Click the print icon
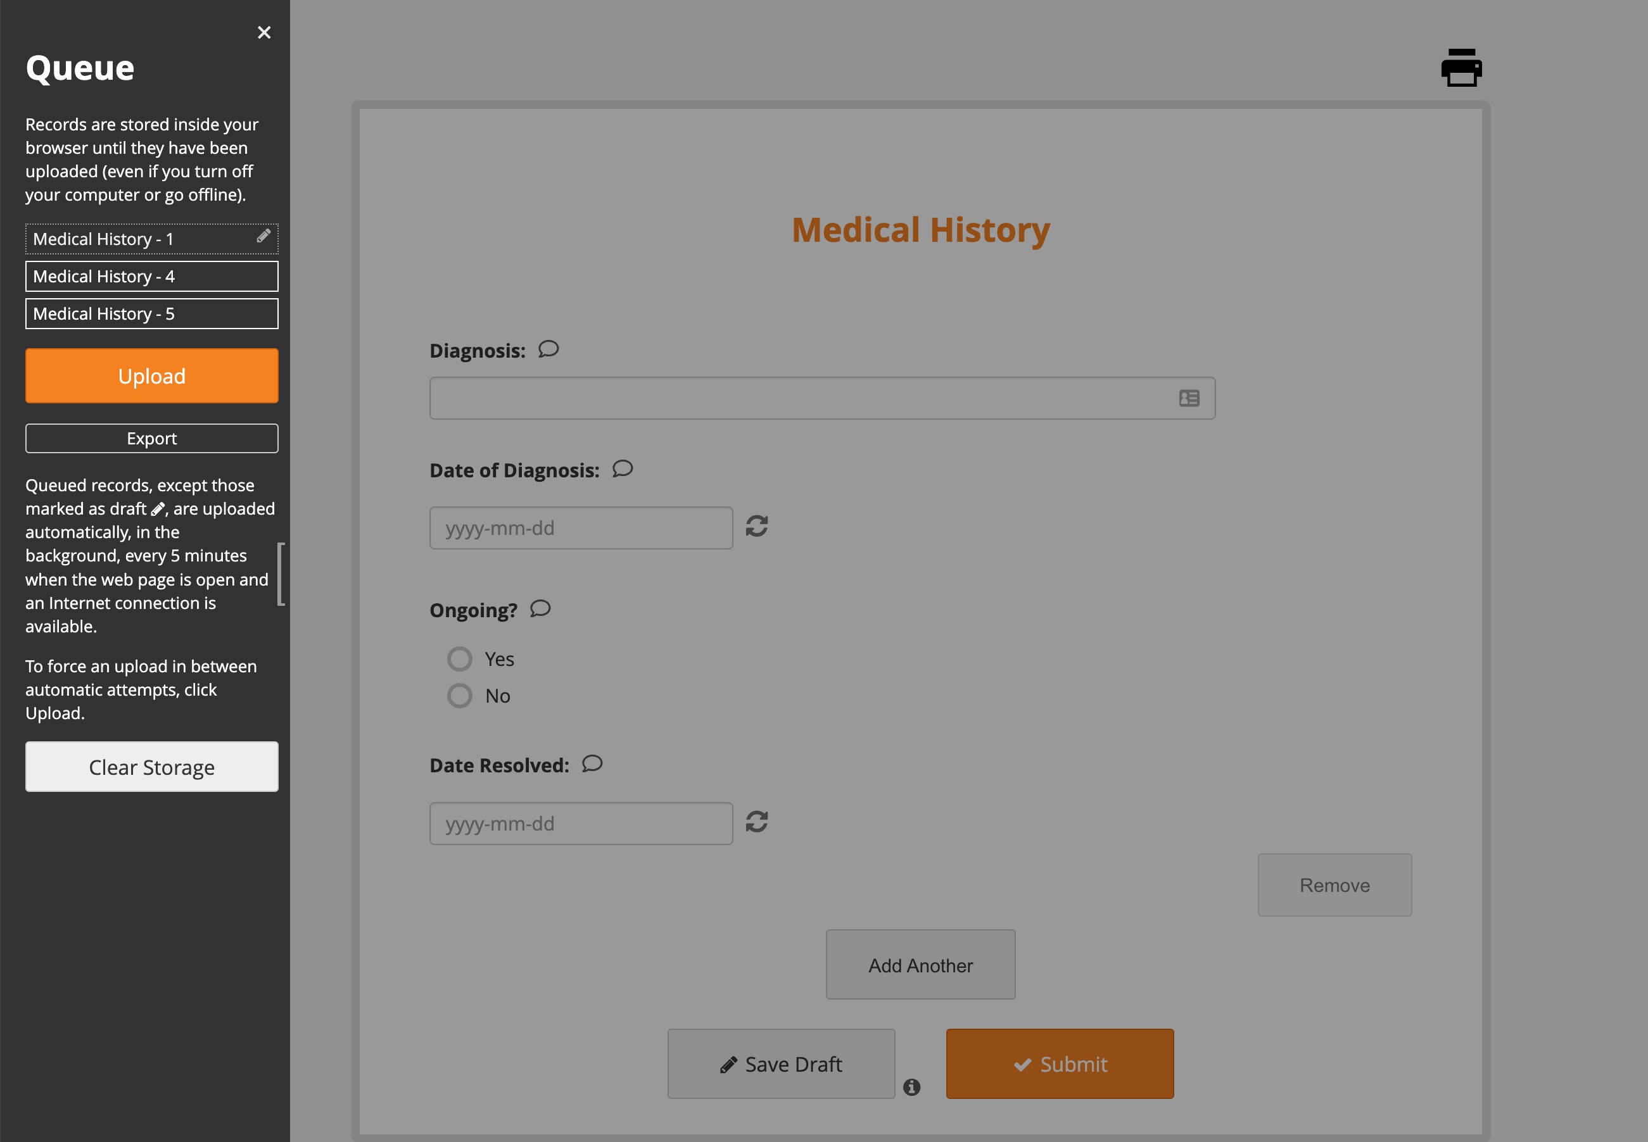 pyautogui.click(x=1461, y=68)
